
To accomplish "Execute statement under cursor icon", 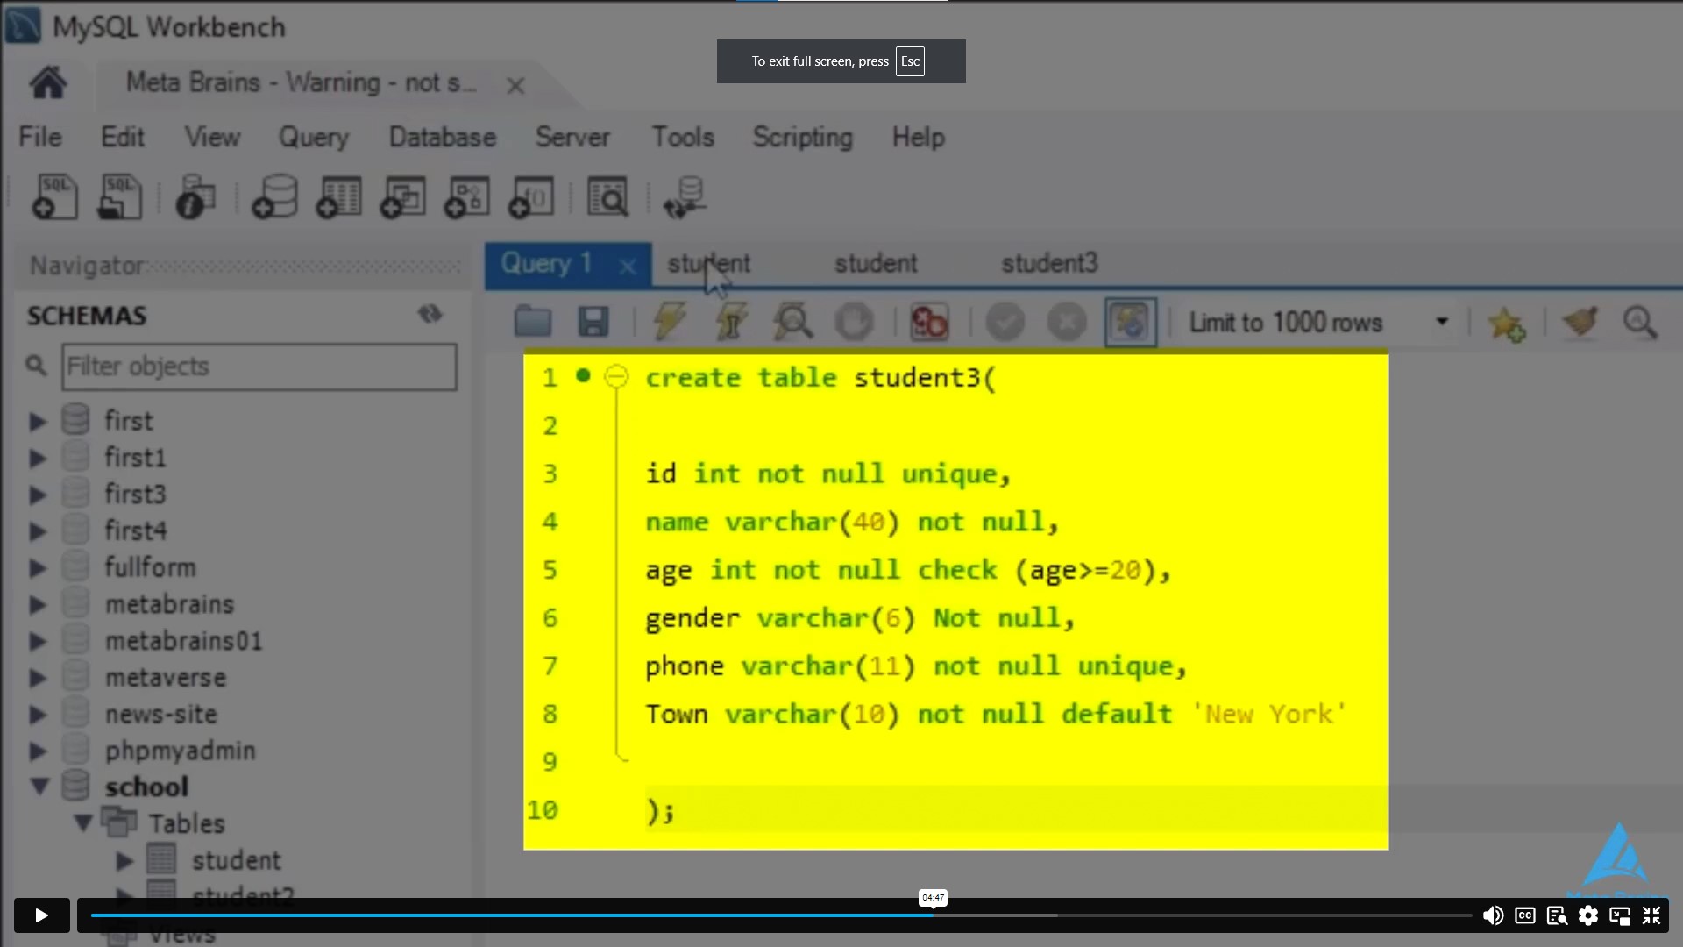I will (x=731, y=322).
